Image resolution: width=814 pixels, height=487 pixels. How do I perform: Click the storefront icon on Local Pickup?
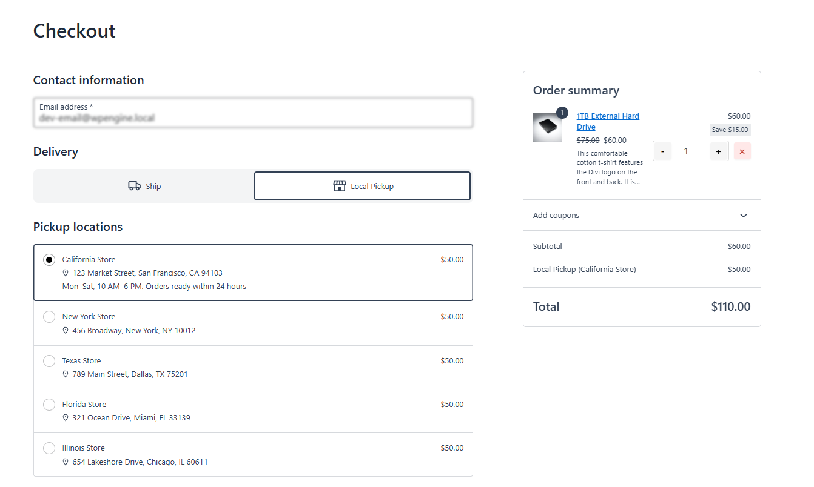pyautogui.click(x=340, y=186)
